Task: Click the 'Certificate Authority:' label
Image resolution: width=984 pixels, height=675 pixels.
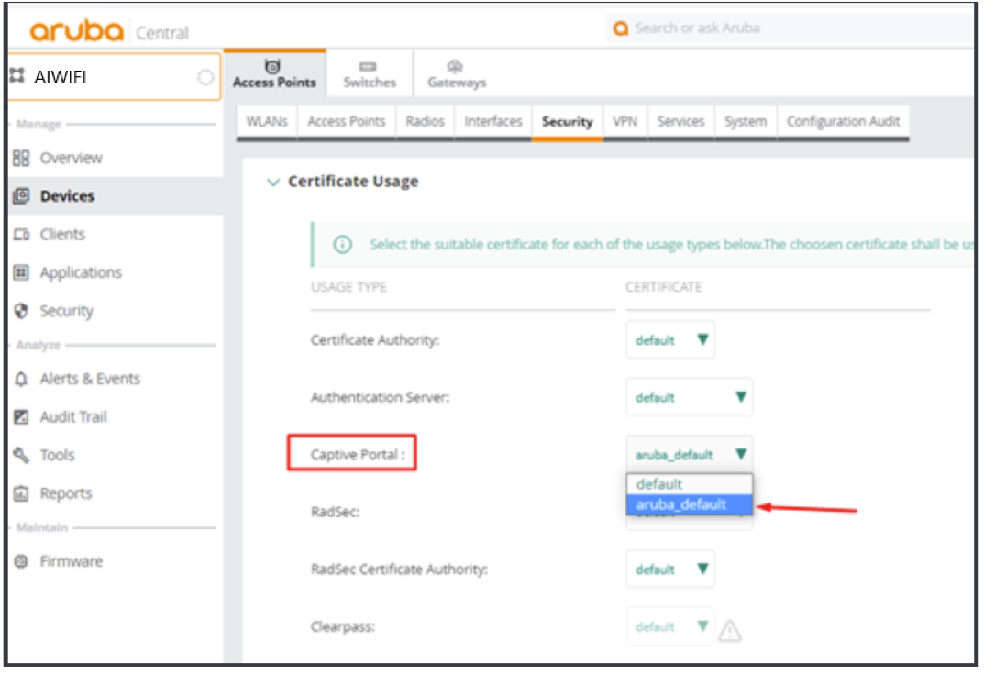Action: point(375,340)
